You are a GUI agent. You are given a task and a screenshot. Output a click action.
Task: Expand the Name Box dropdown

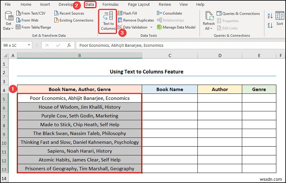tap(29, 45)
